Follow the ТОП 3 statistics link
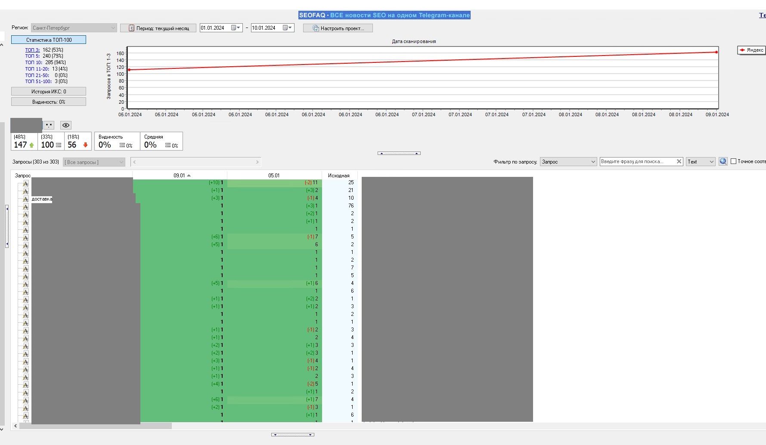The height and width of the screenshot is (445, 766). 32,50
